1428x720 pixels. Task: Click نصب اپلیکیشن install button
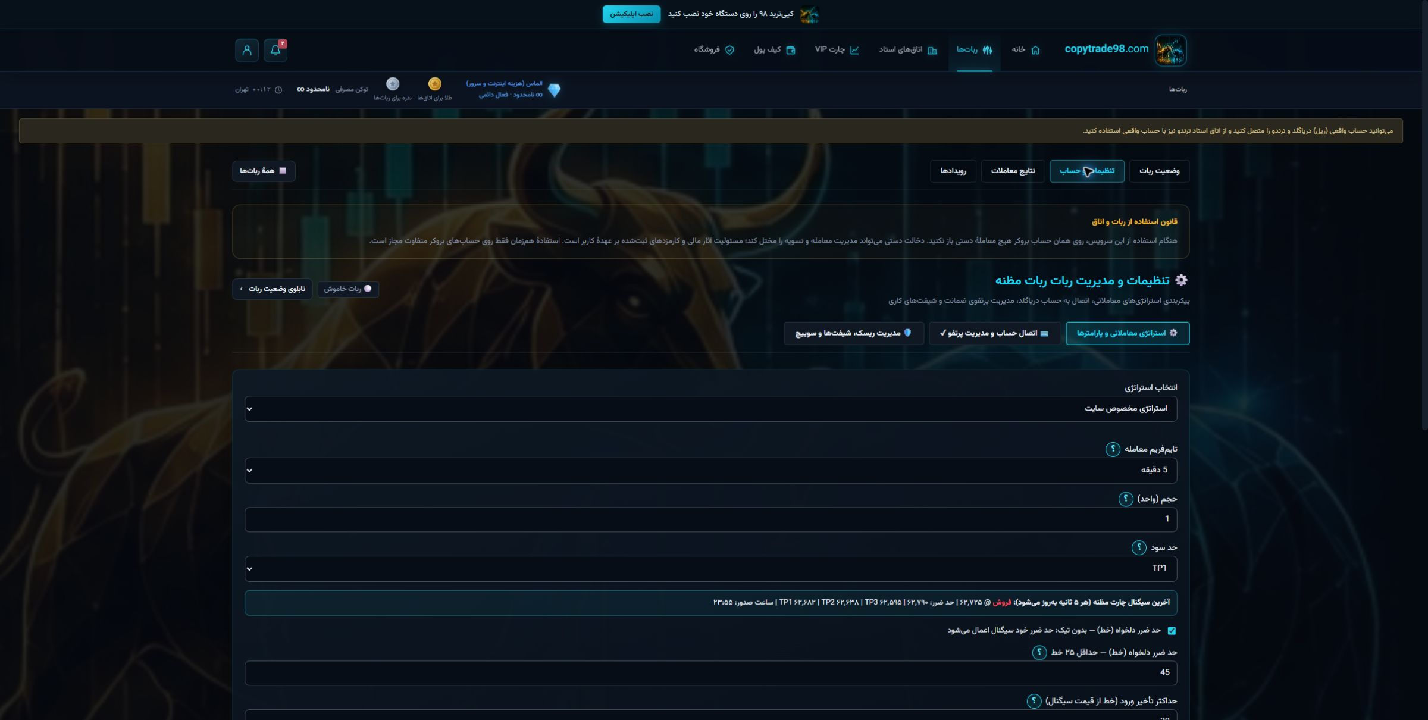pyautogui.click(x=631, y=14)
